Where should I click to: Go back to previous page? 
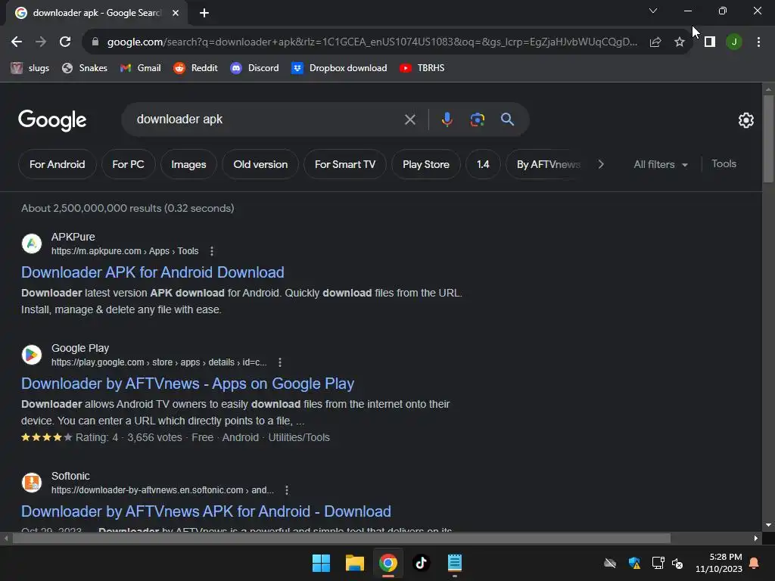point(17,42)
